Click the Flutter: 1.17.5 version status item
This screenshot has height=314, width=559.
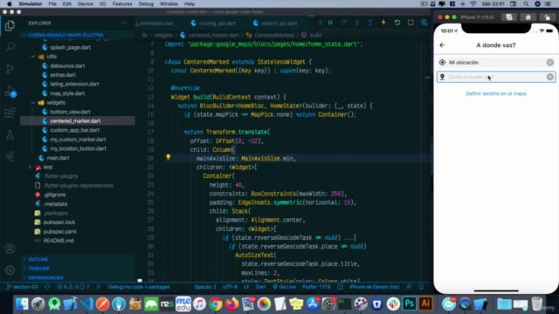tap(316, 287)
